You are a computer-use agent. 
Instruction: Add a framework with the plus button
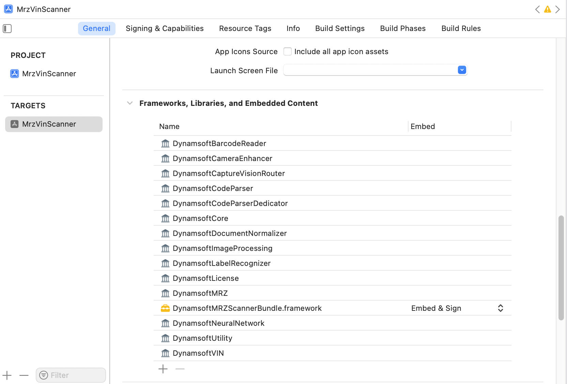(x=163, y=369)
